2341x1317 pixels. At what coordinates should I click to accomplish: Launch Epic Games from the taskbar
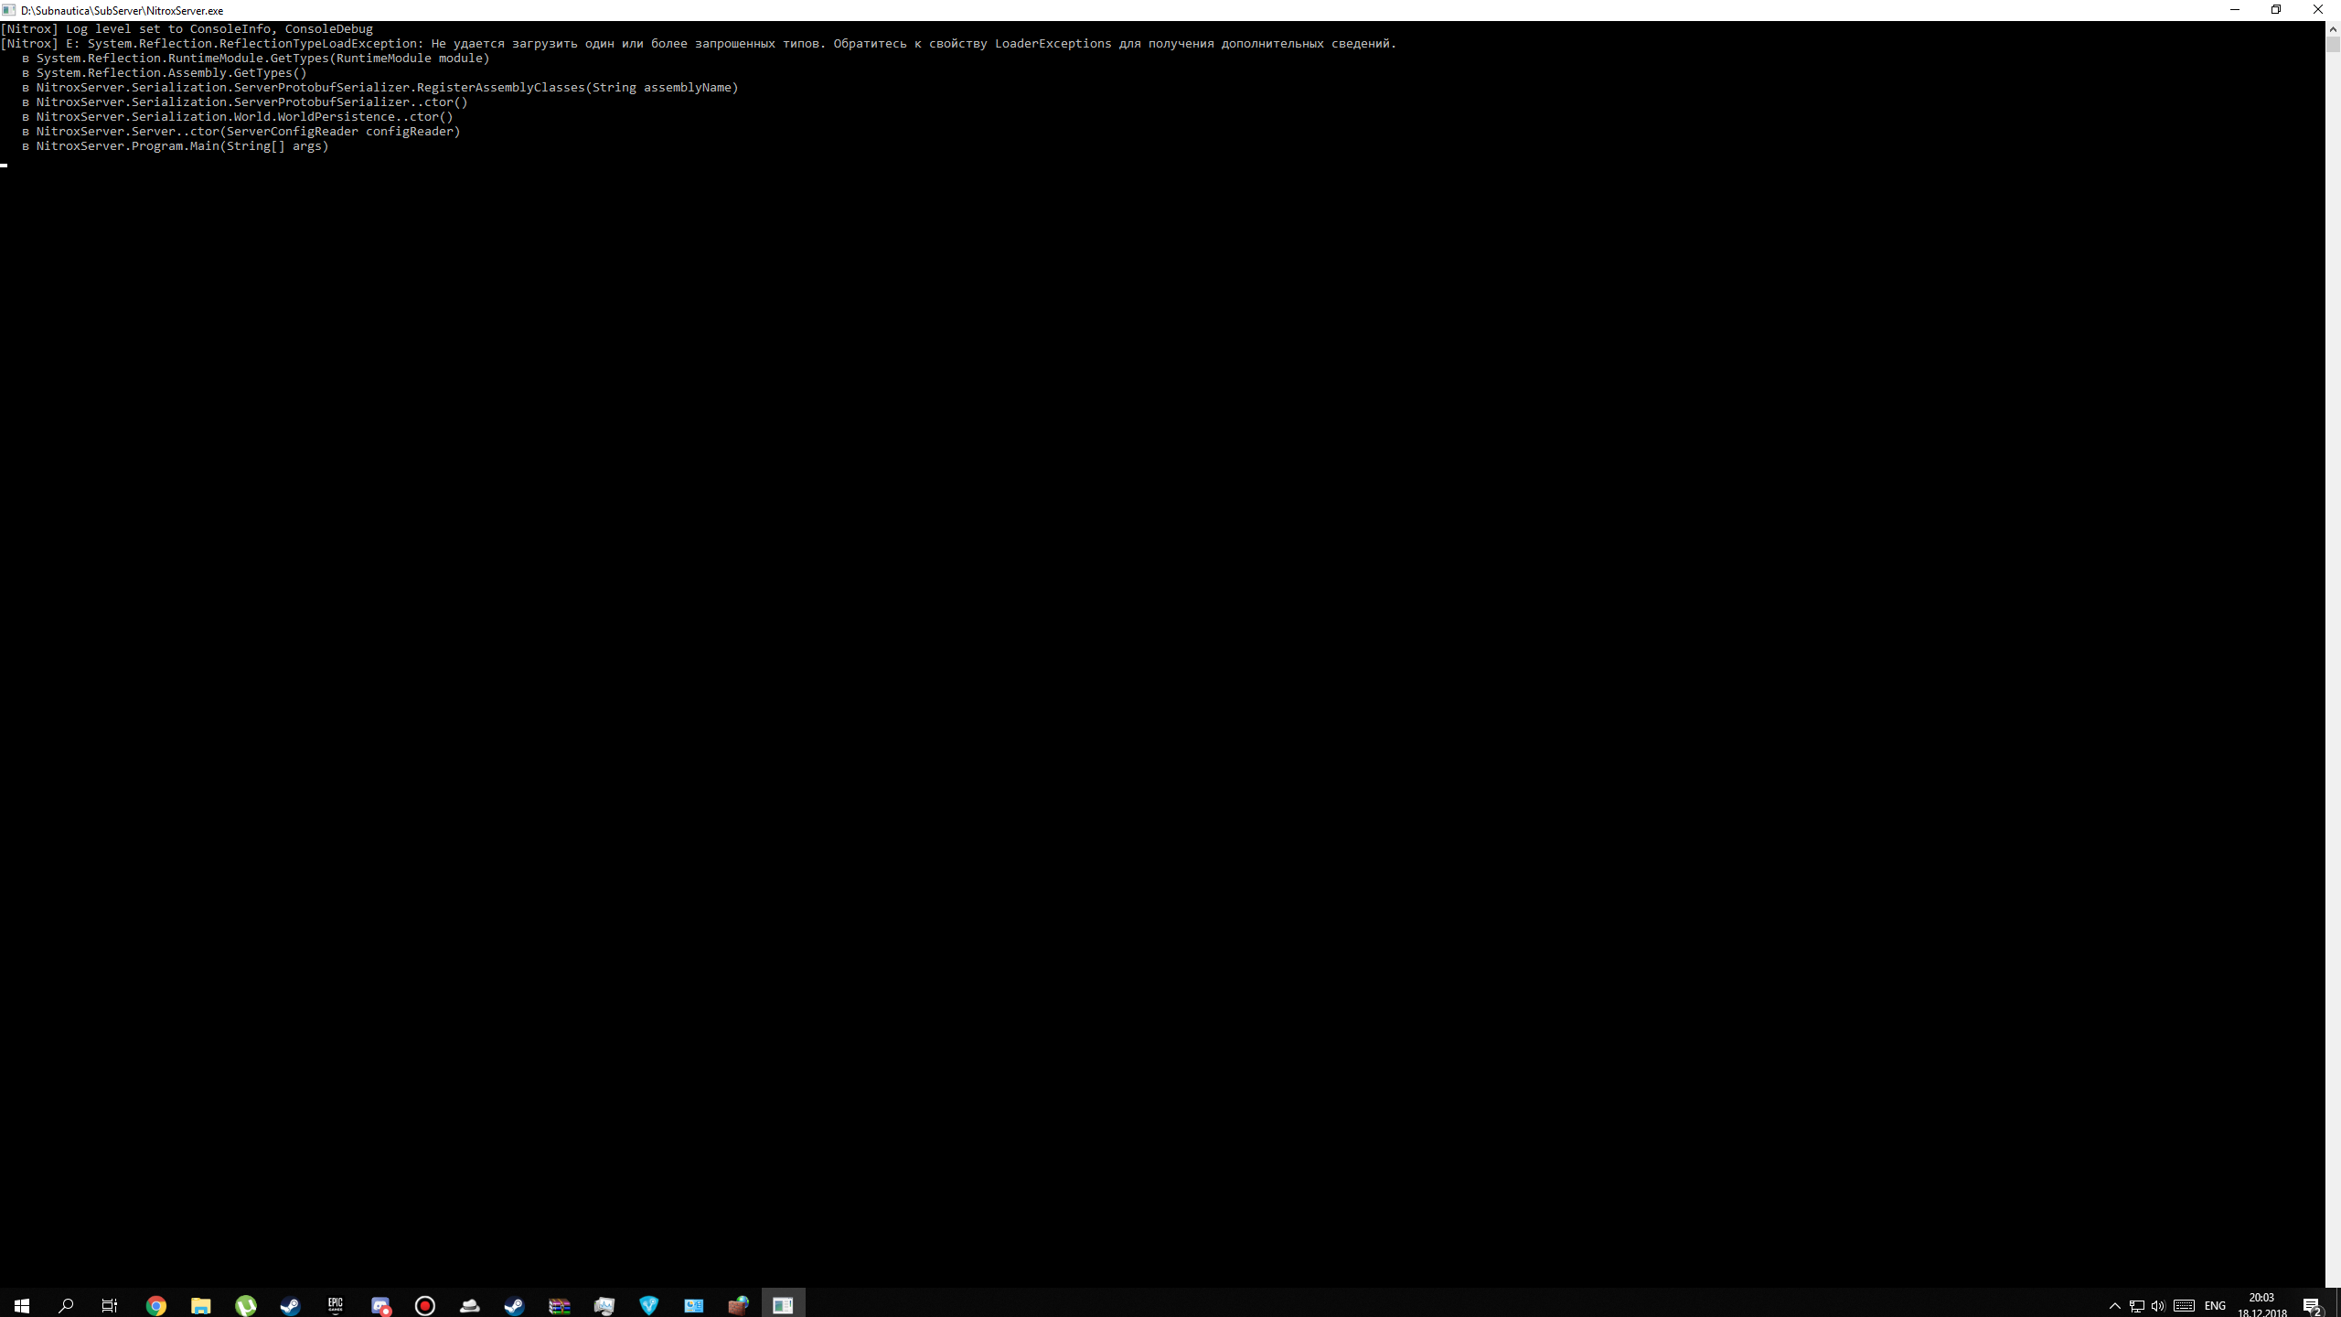click(336, 1305)
